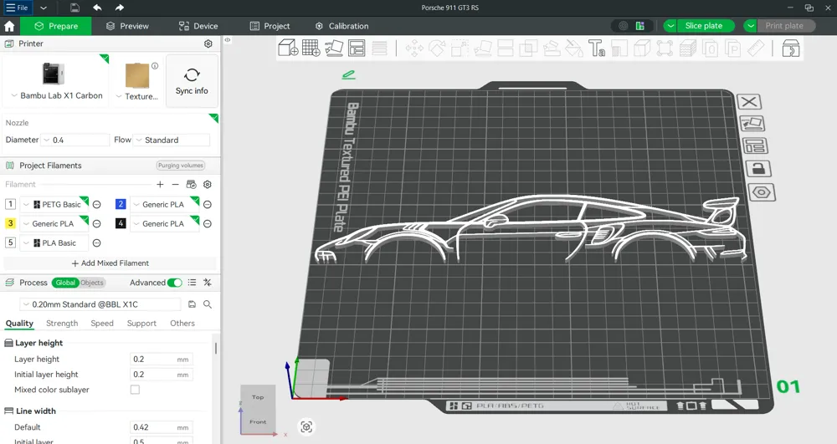Open filament 5 PLA Basic dropdown

[54, 243]
